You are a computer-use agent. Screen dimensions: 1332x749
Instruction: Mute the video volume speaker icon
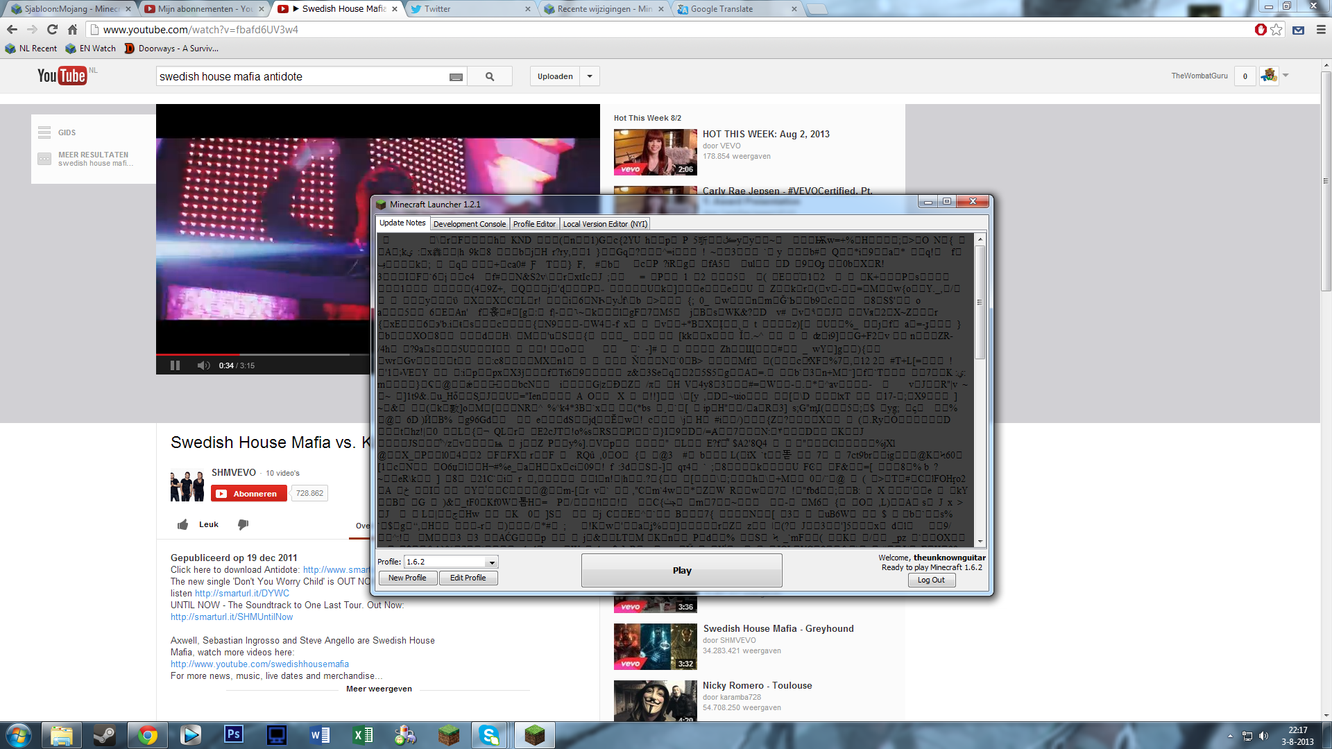click(203, 365)
